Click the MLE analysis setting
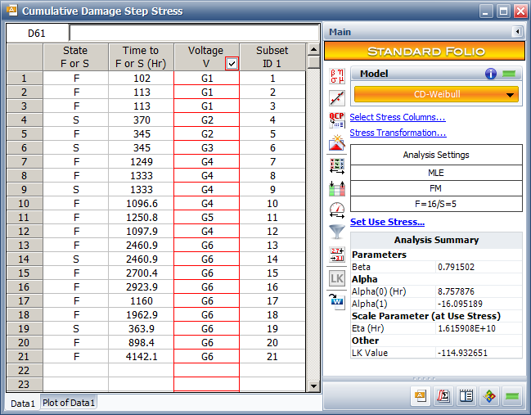531x415 pixels. pos(435,174)
